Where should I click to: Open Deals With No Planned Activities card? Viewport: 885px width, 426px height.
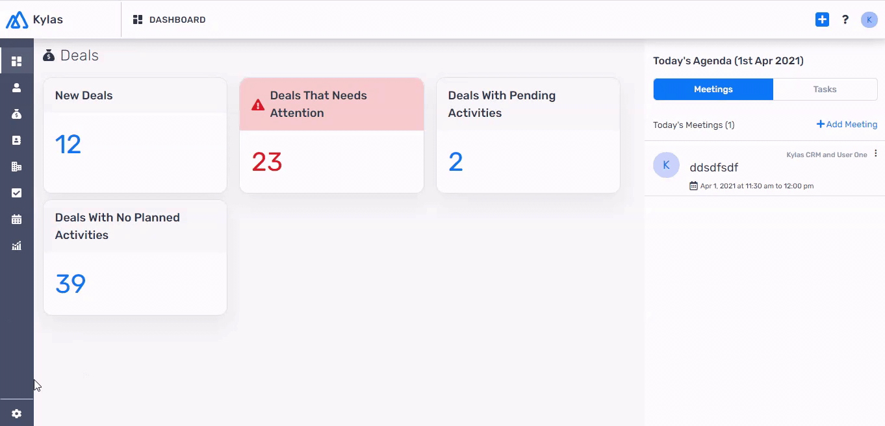pos(135,258)
